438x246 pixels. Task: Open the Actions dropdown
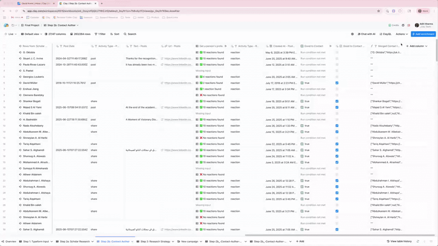click(x=401, y=34)
